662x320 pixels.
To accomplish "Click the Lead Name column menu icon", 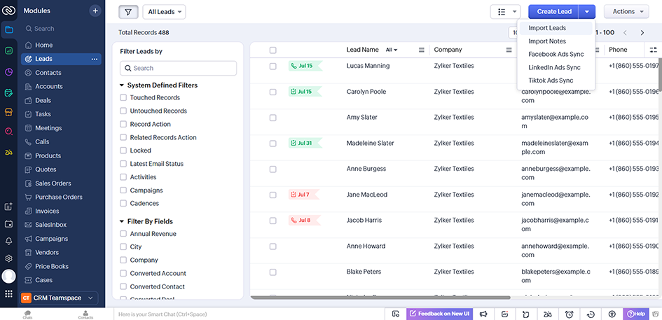I will click(422, 50).
